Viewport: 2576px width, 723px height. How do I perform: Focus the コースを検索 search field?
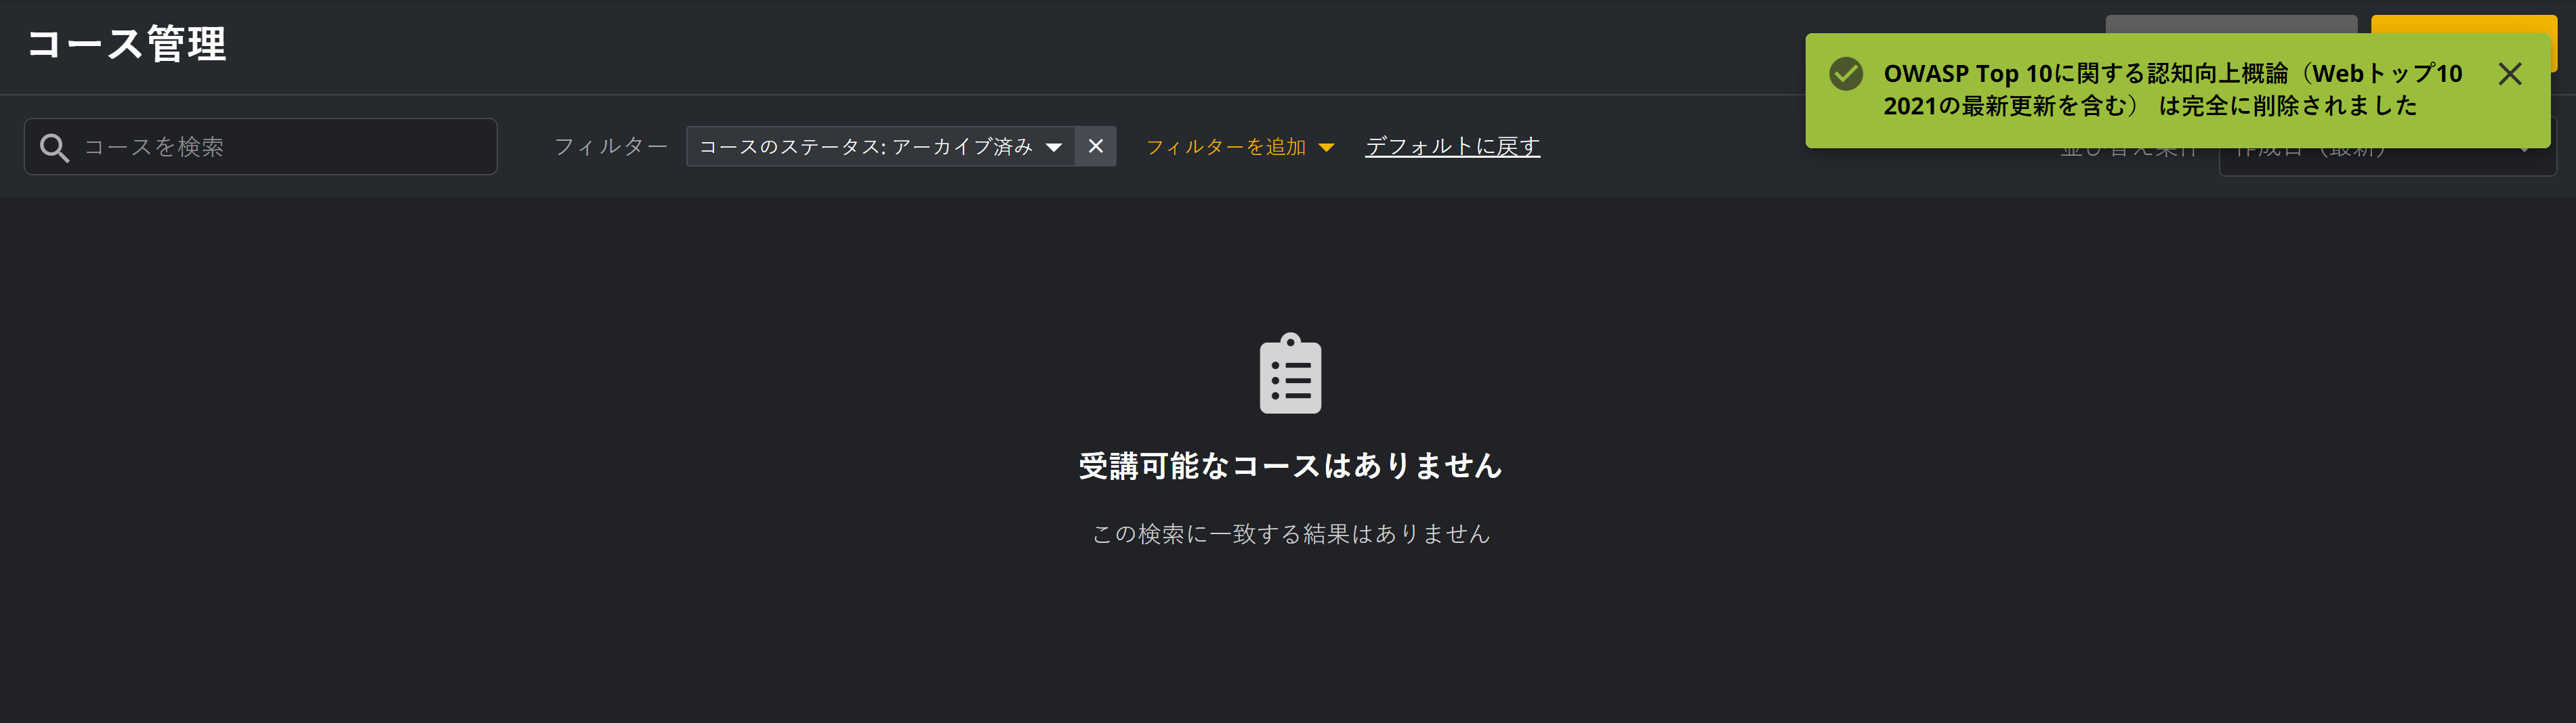pyautogui.click(x=261, y=147)
